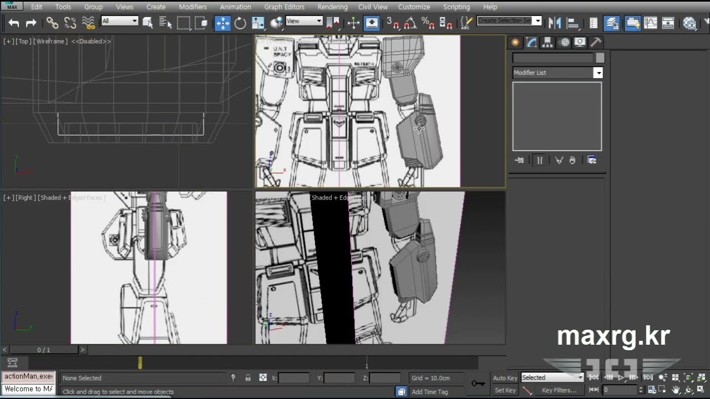This screenshot has height=399, width=710.
Task: Open Create Selection Set dropdown
Action: (x=537, y=21)
